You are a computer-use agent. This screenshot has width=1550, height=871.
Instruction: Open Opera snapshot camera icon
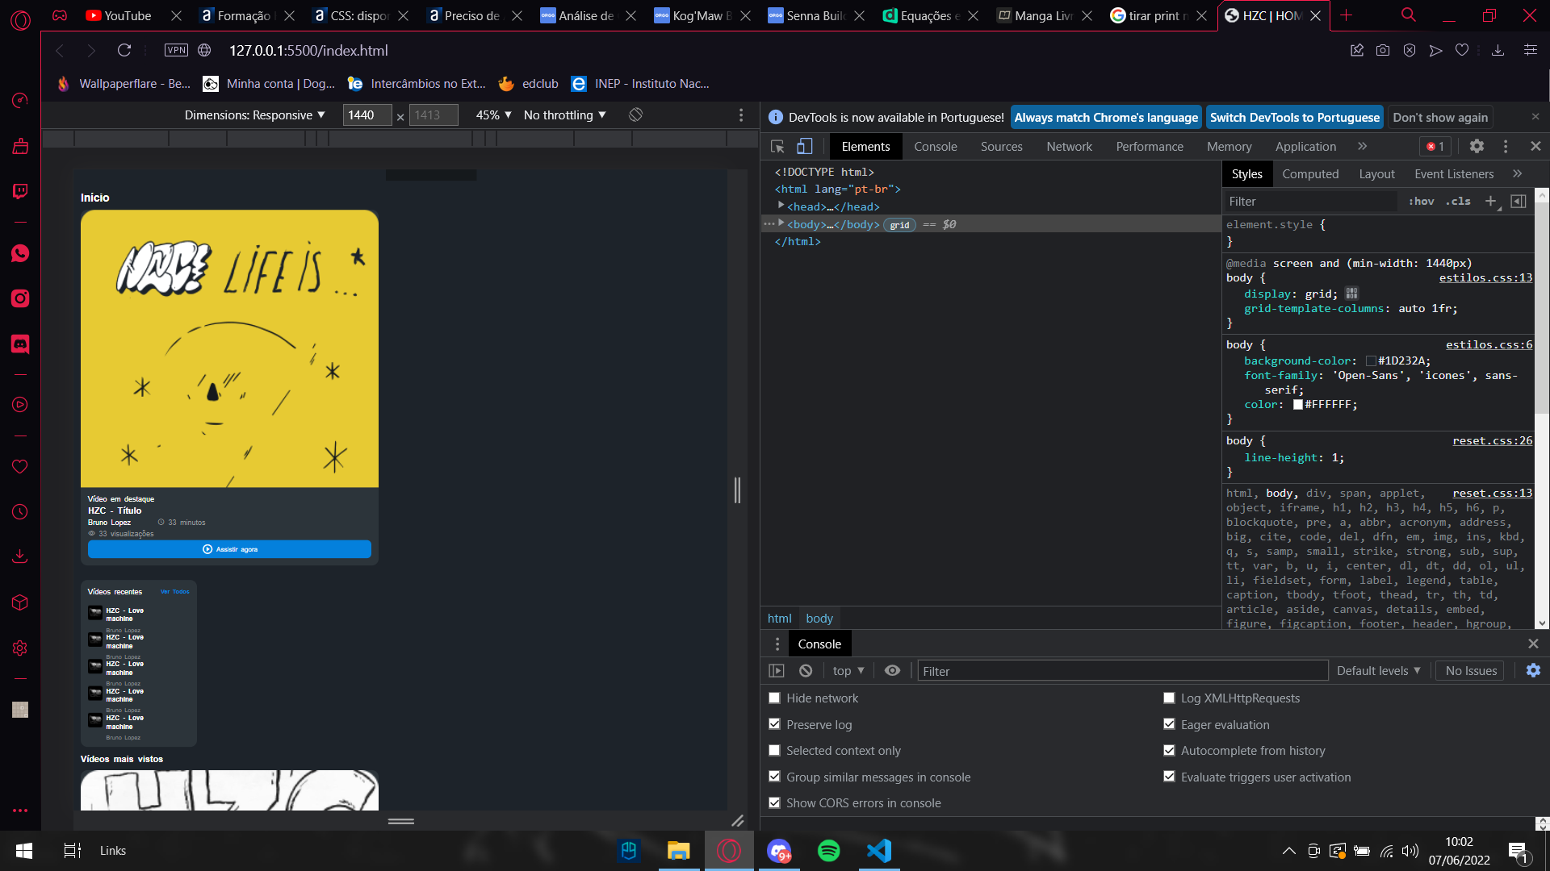[1383, 50]
